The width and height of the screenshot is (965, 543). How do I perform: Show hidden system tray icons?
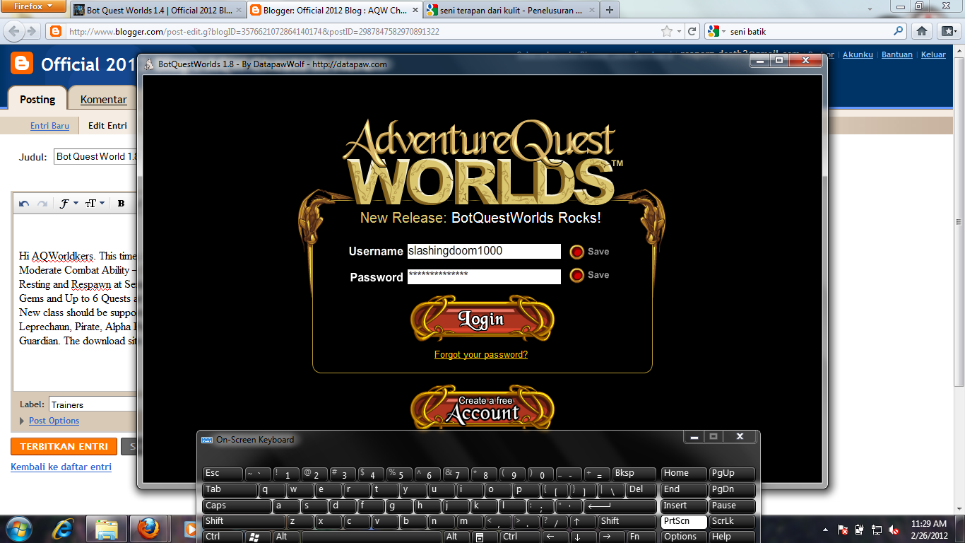coord(825,530)
